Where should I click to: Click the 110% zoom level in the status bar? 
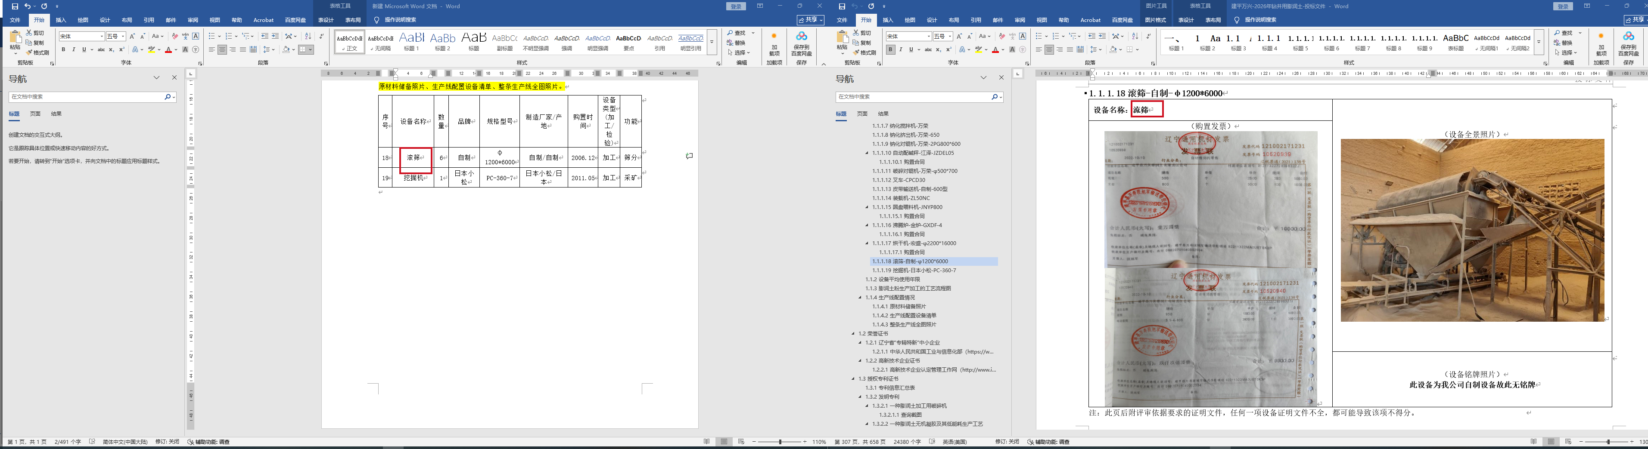(x=819, y=442)
